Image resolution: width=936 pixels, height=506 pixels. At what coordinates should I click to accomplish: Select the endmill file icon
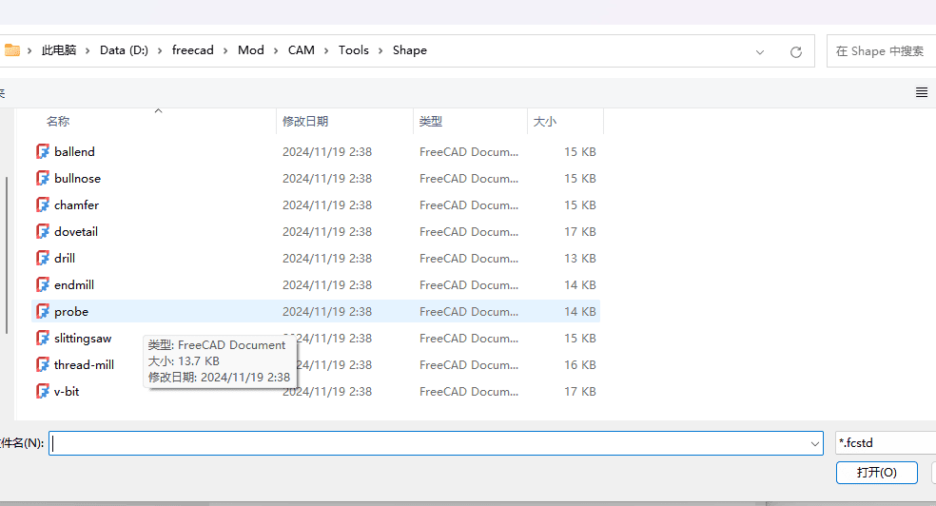[43, 285]
